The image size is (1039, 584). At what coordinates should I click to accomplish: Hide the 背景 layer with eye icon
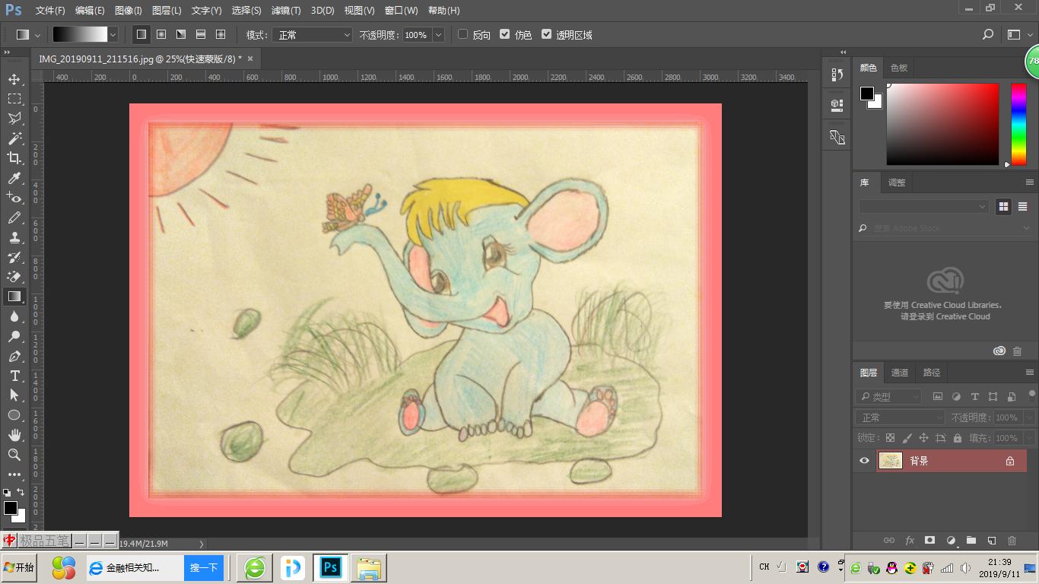point(864,461)
